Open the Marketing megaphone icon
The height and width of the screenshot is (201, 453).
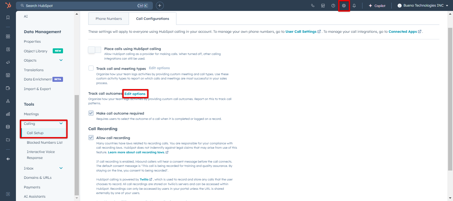8,62
